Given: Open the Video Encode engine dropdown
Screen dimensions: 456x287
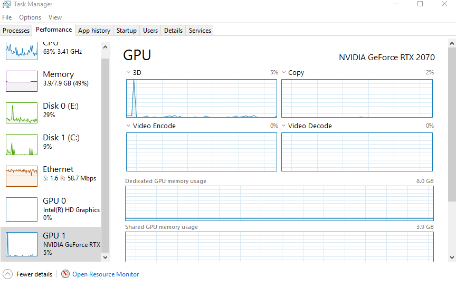Looking at the screenshot, I should [x=129, y=126].
